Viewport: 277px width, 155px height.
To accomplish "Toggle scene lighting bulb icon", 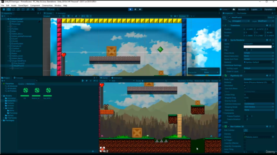I will pyautogui.click(x=68, y=16).
